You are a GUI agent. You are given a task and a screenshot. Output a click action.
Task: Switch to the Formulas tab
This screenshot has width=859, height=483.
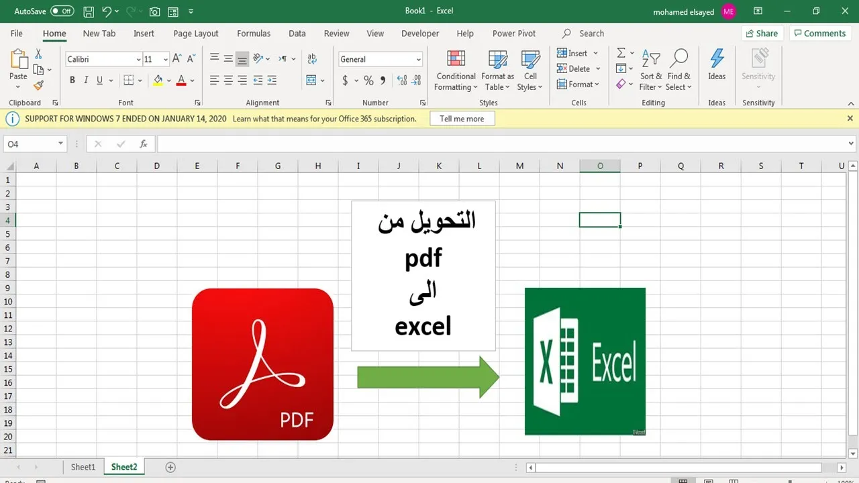(254, 33)
